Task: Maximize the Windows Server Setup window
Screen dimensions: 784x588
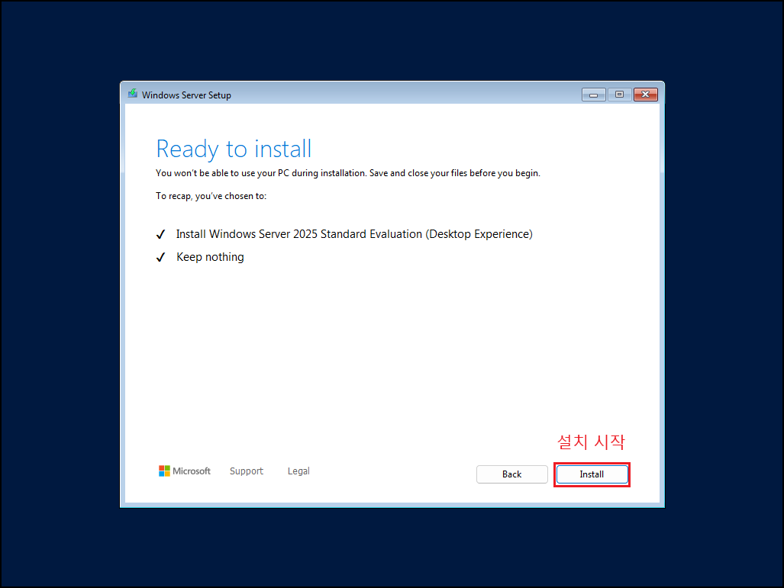Action: (x=620, y=95)
